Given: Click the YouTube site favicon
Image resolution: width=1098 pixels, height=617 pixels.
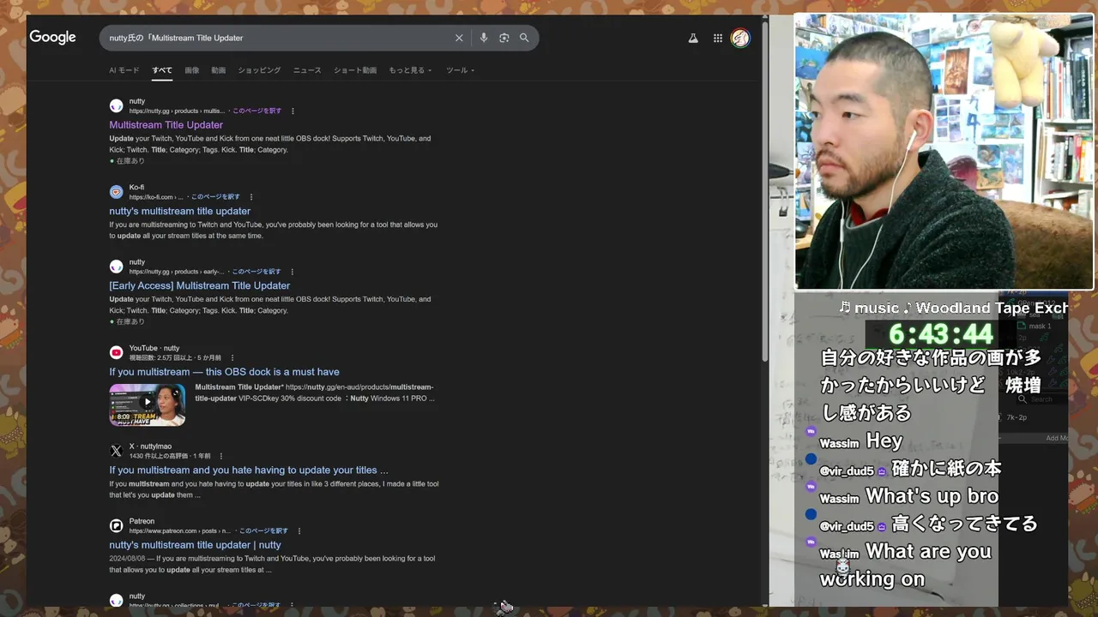Looking at the screenshot, I should click(116, 352).
